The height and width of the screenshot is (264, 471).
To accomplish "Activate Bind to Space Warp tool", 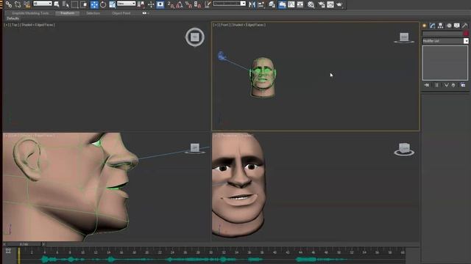I will [27, 4].
